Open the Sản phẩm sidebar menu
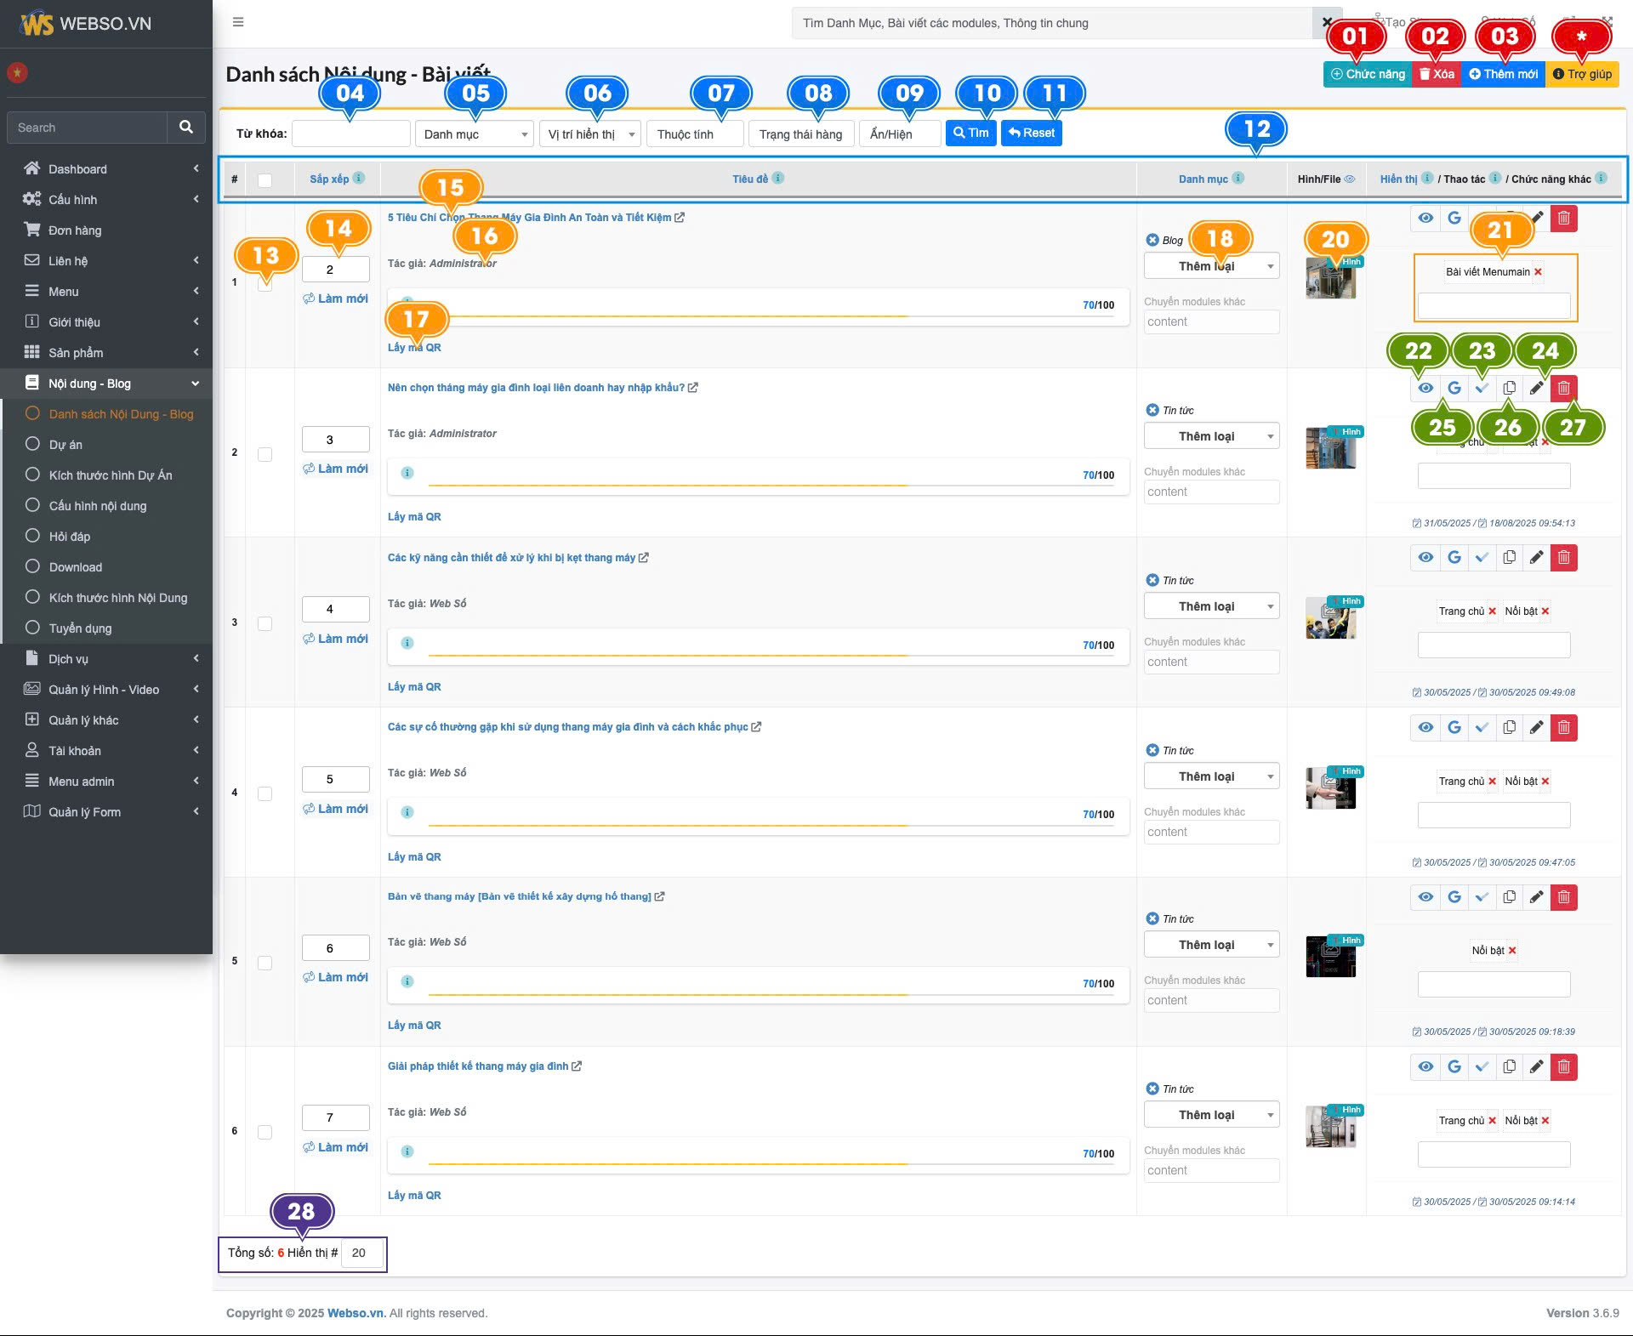1633x1336 pixels. pos(76,353)
